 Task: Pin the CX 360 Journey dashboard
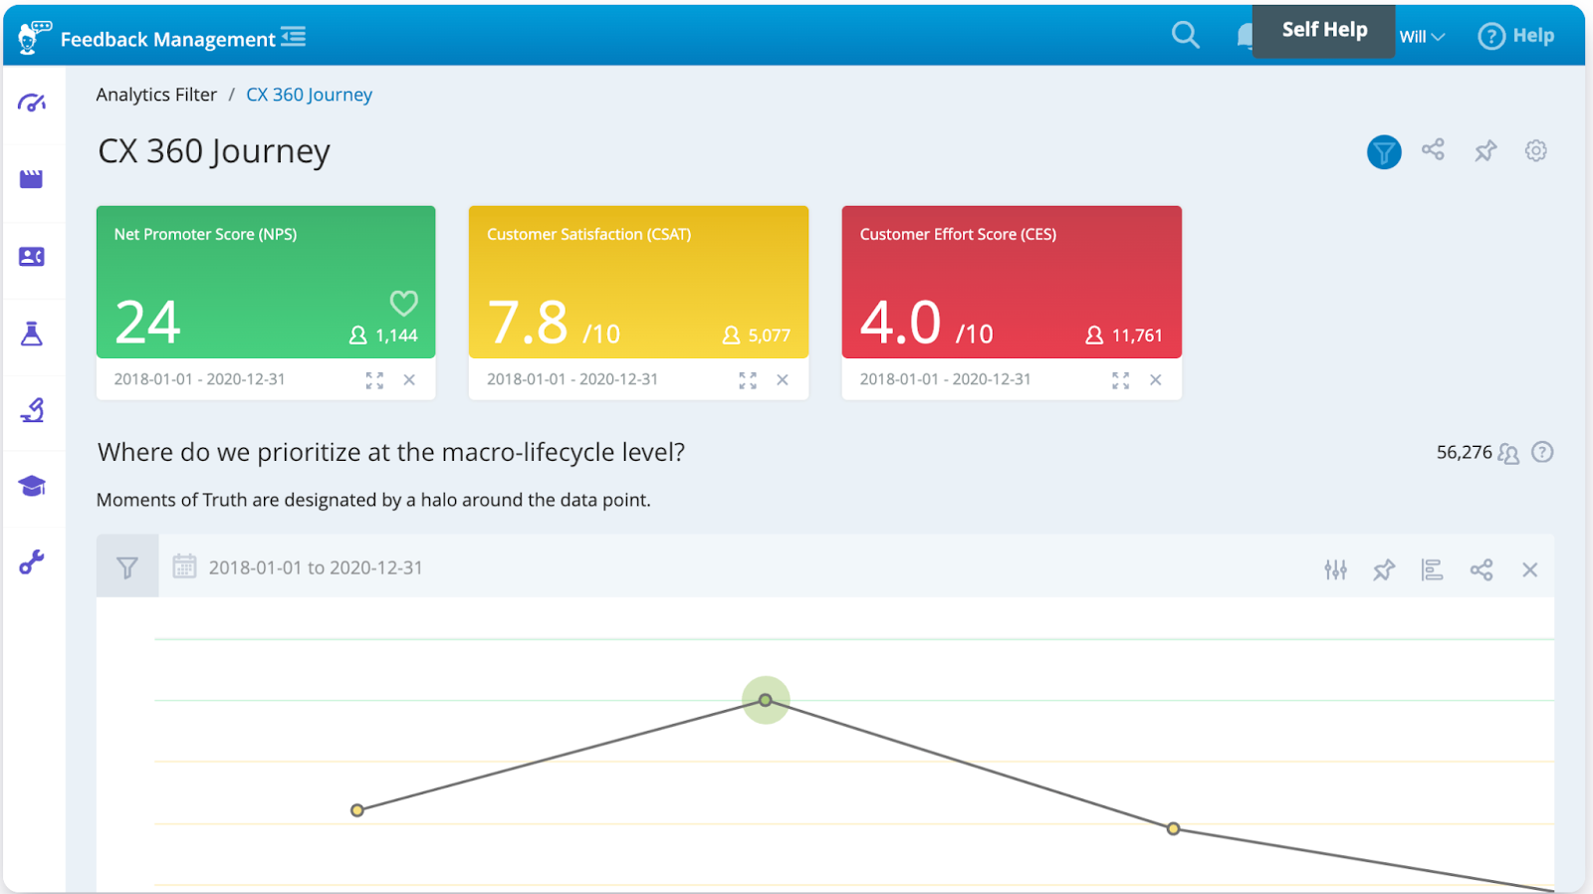coord(1485,150)
